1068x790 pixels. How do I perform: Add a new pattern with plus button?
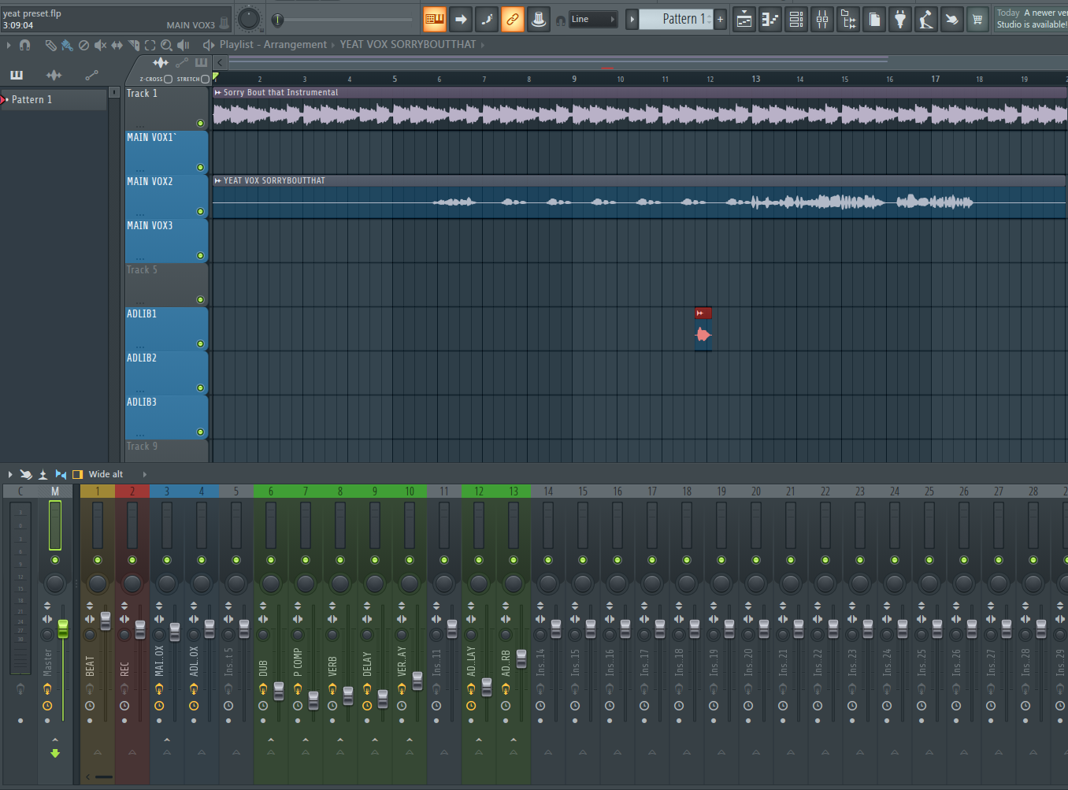pyautogui.click(x=720, y=19)
